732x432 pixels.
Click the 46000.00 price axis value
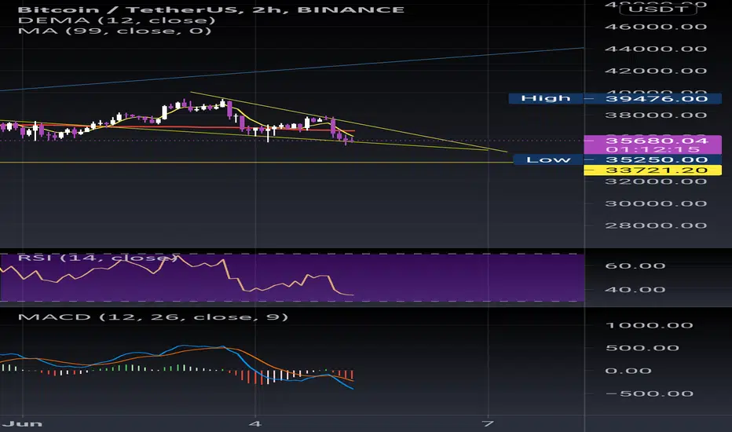[656, 27]
